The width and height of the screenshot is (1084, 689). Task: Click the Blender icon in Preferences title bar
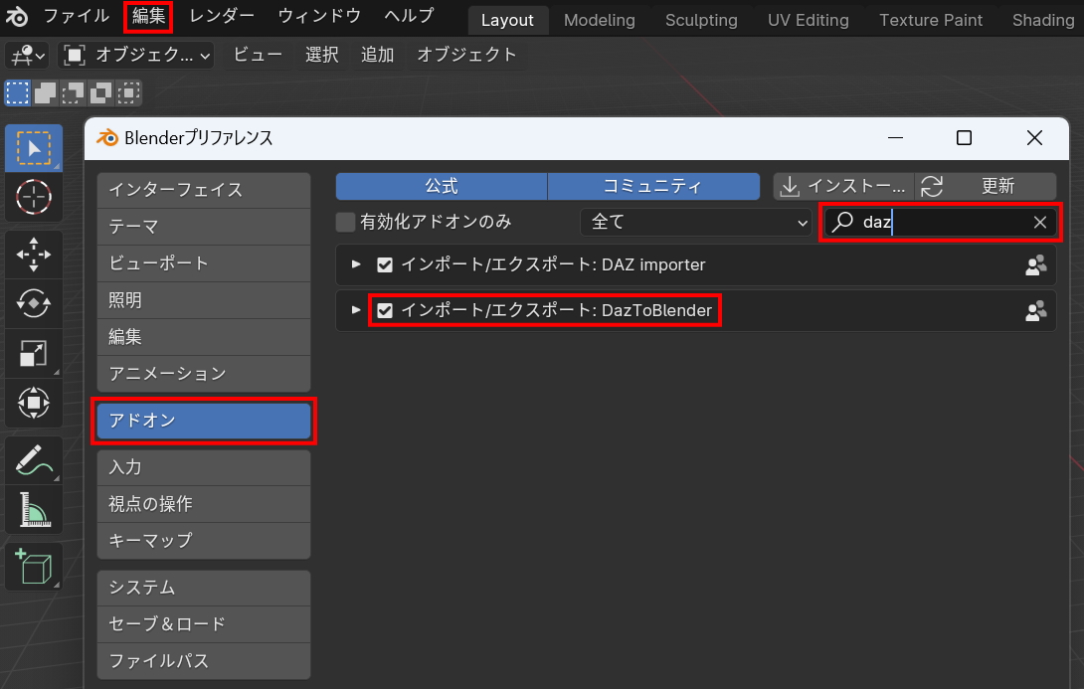pos(107,137)
